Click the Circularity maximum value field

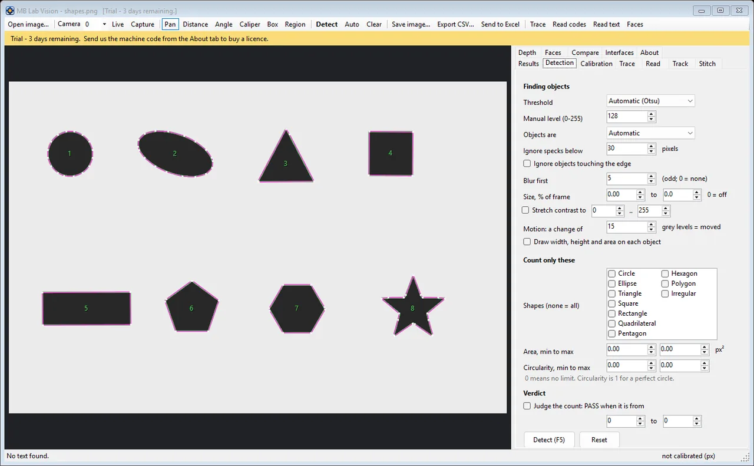[680, 366]
